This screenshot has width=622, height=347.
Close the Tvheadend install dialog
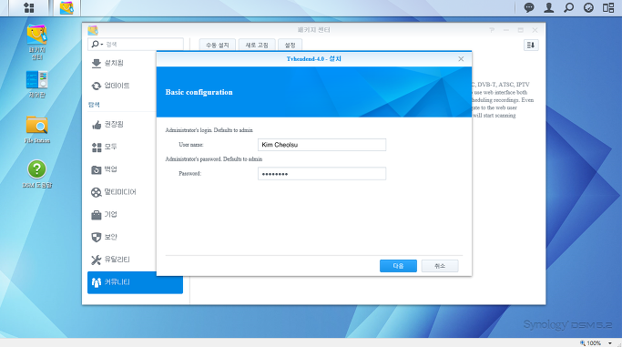[461, 59]
